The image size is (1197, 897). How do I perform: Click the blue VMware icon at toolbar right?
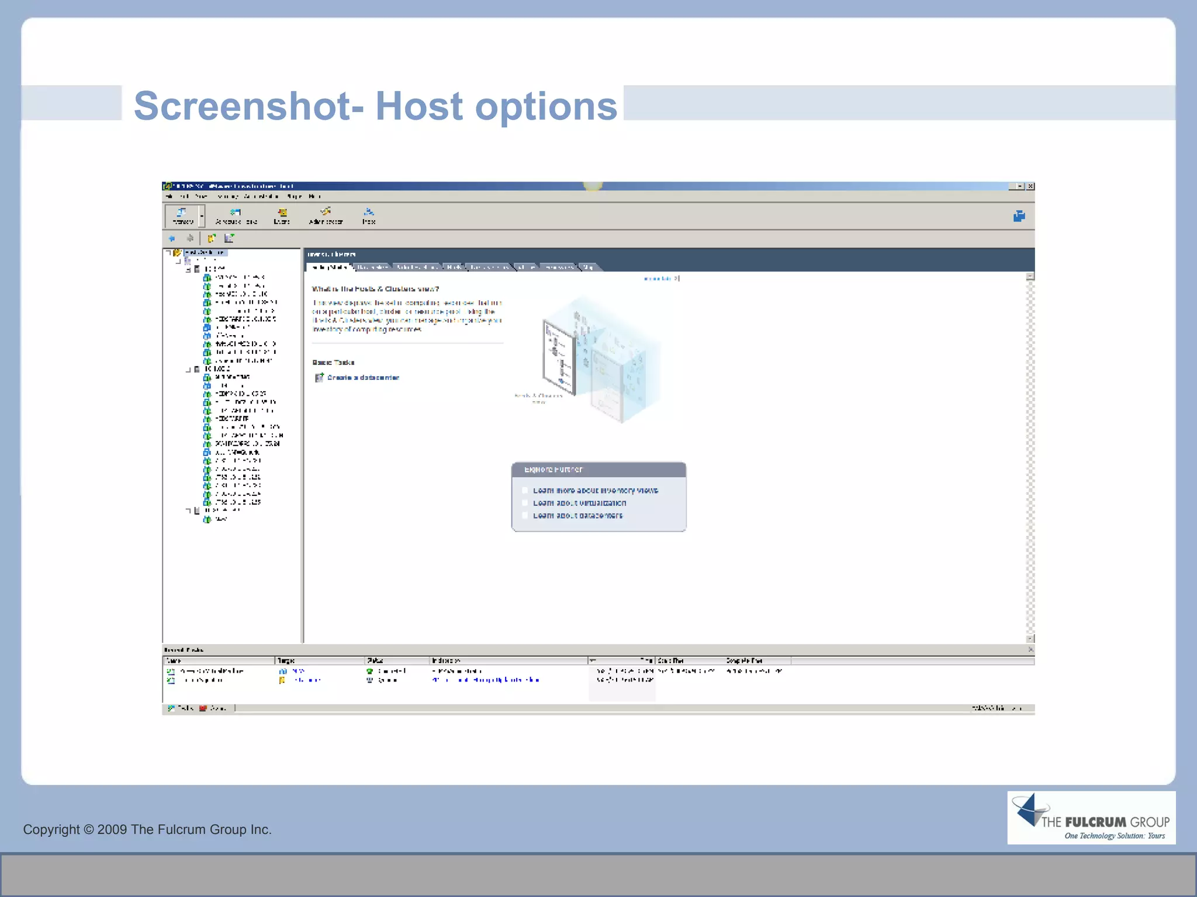[1019, 216]
